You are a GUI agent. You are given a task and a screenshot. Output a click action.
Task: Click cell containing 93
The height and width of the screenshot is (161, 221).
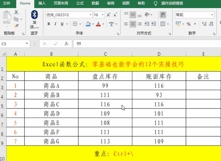(159, 95)
